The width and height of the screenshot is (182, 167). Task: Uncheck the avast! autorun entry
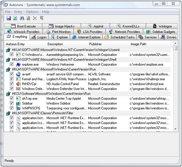[12, 74]
